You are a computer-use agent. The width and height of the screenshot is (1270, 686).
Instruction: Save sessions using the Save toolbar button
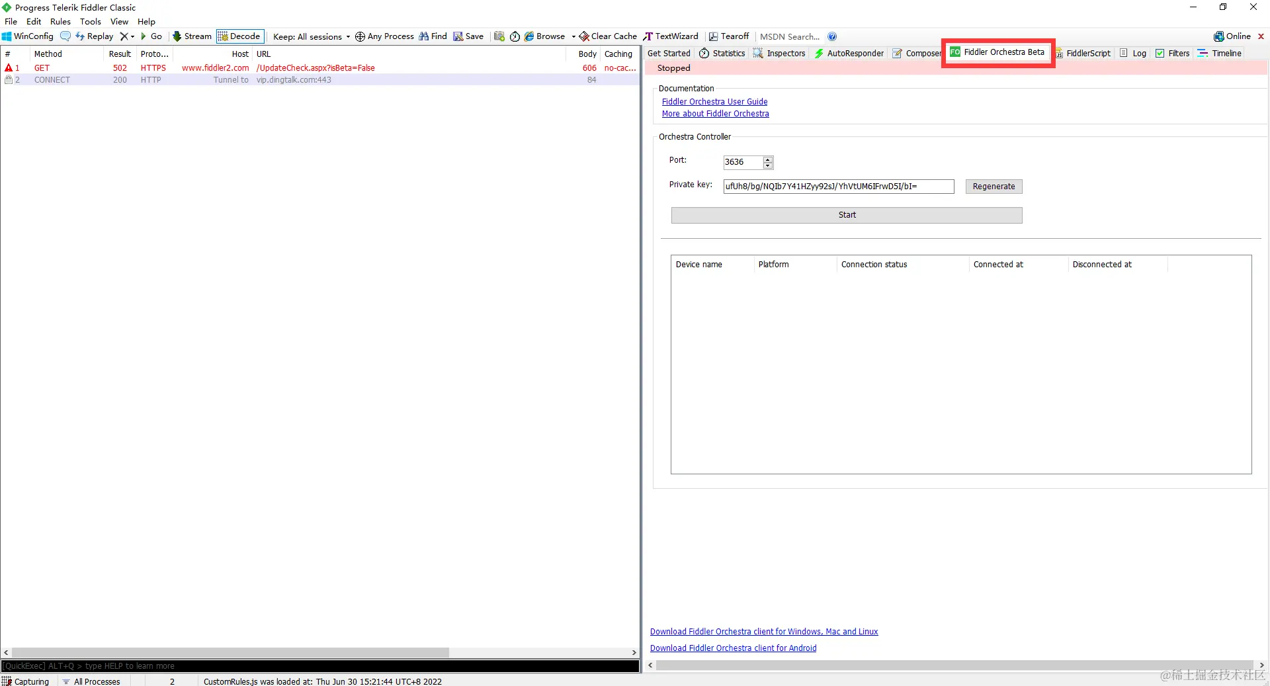tap(468, 36)
